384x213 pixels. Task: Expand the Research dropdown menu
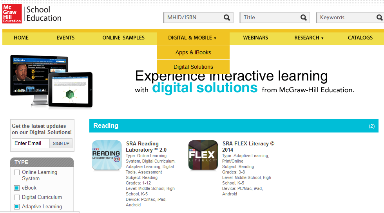coord(309,38)
